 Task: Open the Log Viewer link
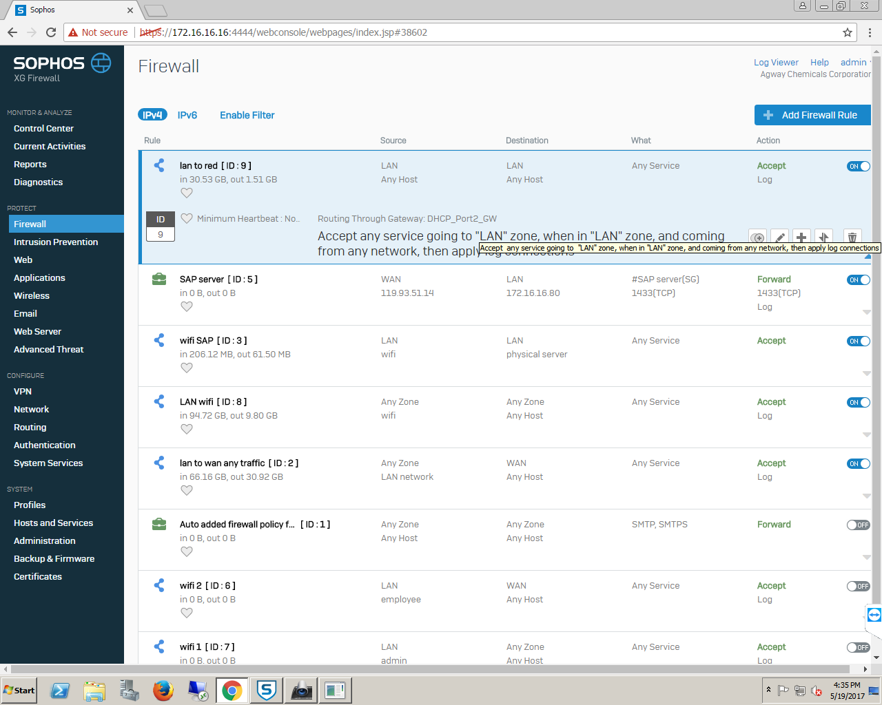(776, 62)
